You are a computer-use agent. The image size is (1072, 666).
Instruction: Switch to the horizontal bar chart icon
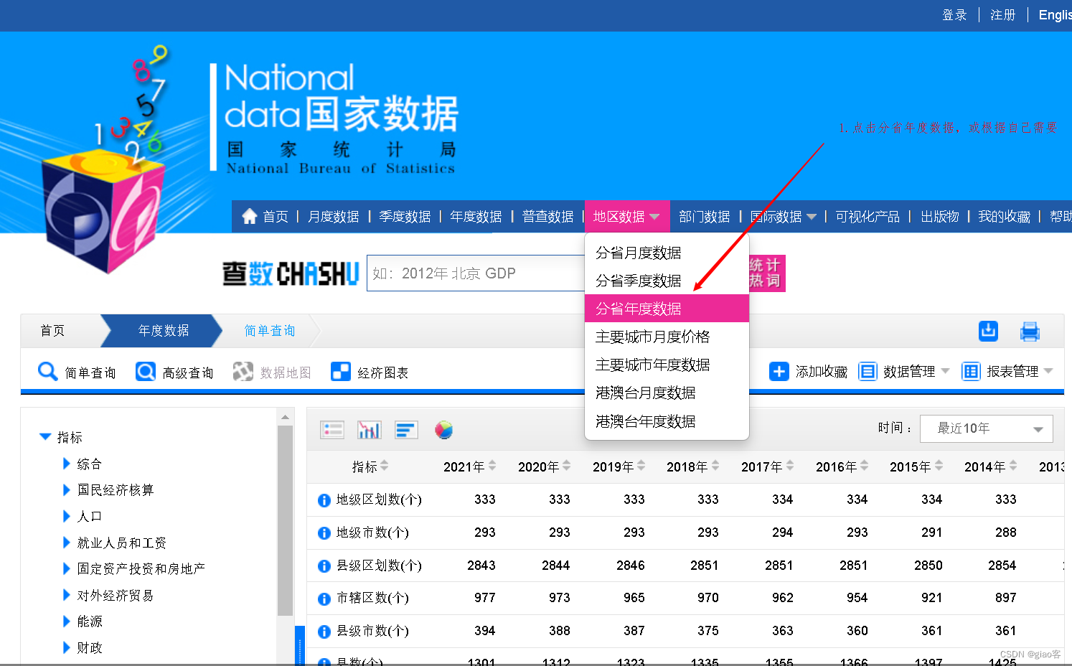[406, 430]
